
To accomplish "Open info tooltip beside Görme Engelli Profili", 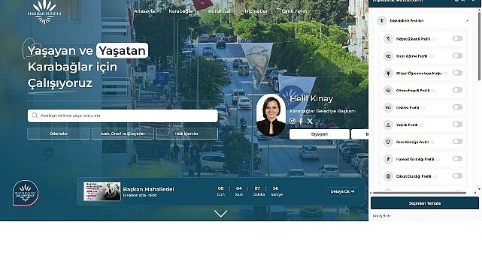I will 433,91.
